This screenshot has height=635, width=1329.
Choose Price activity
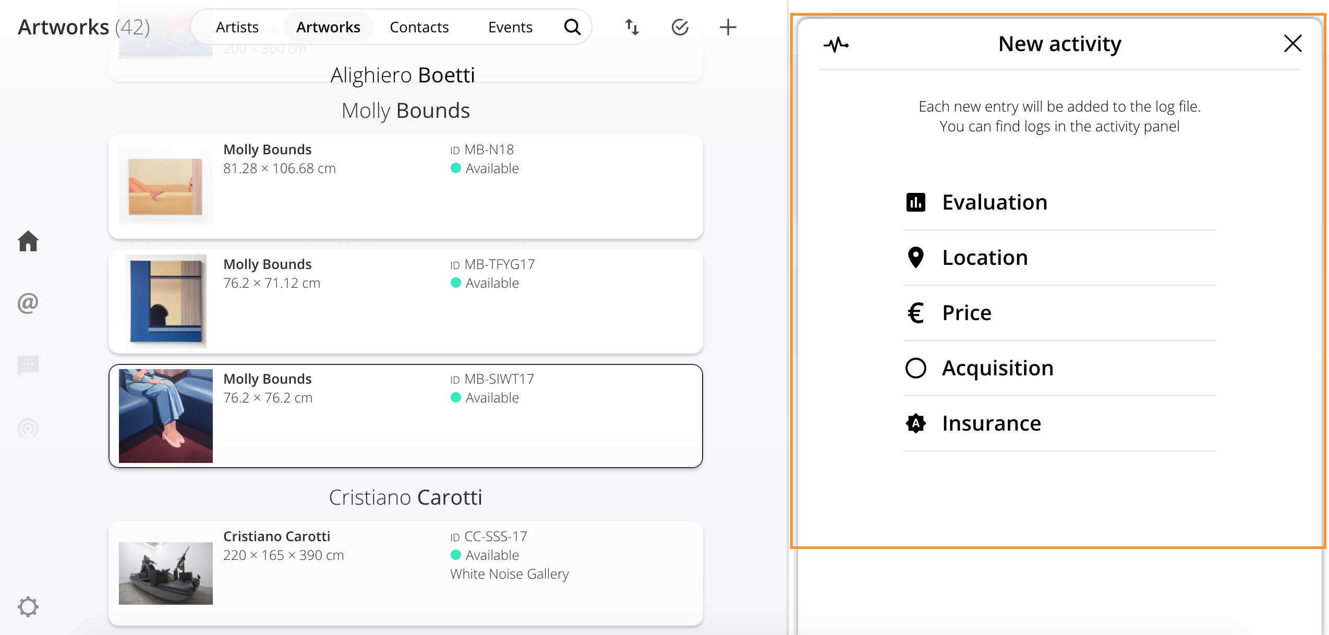click(1060, 313)
